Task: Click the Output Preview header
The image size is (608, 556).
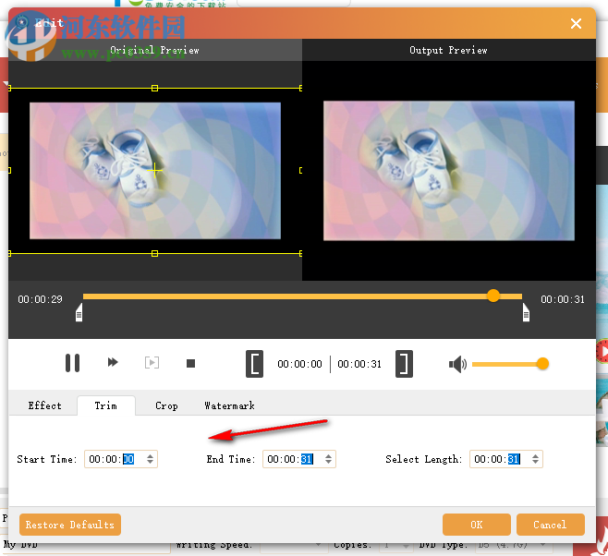Action: pyautogui.click(x=449, y=50)
